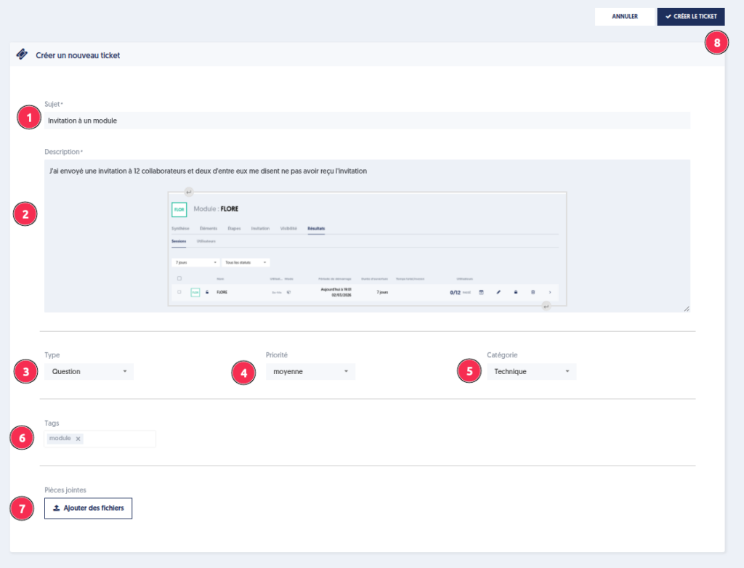This screenshot has height=568, width=744.
Task: Click the Description resize handle in the corner
Action: pos(687,309)
